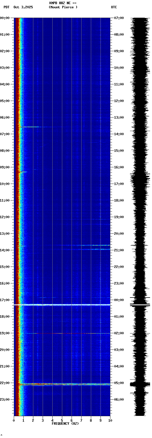Select the Mount Pierce station label

click(x=63, y=7)
